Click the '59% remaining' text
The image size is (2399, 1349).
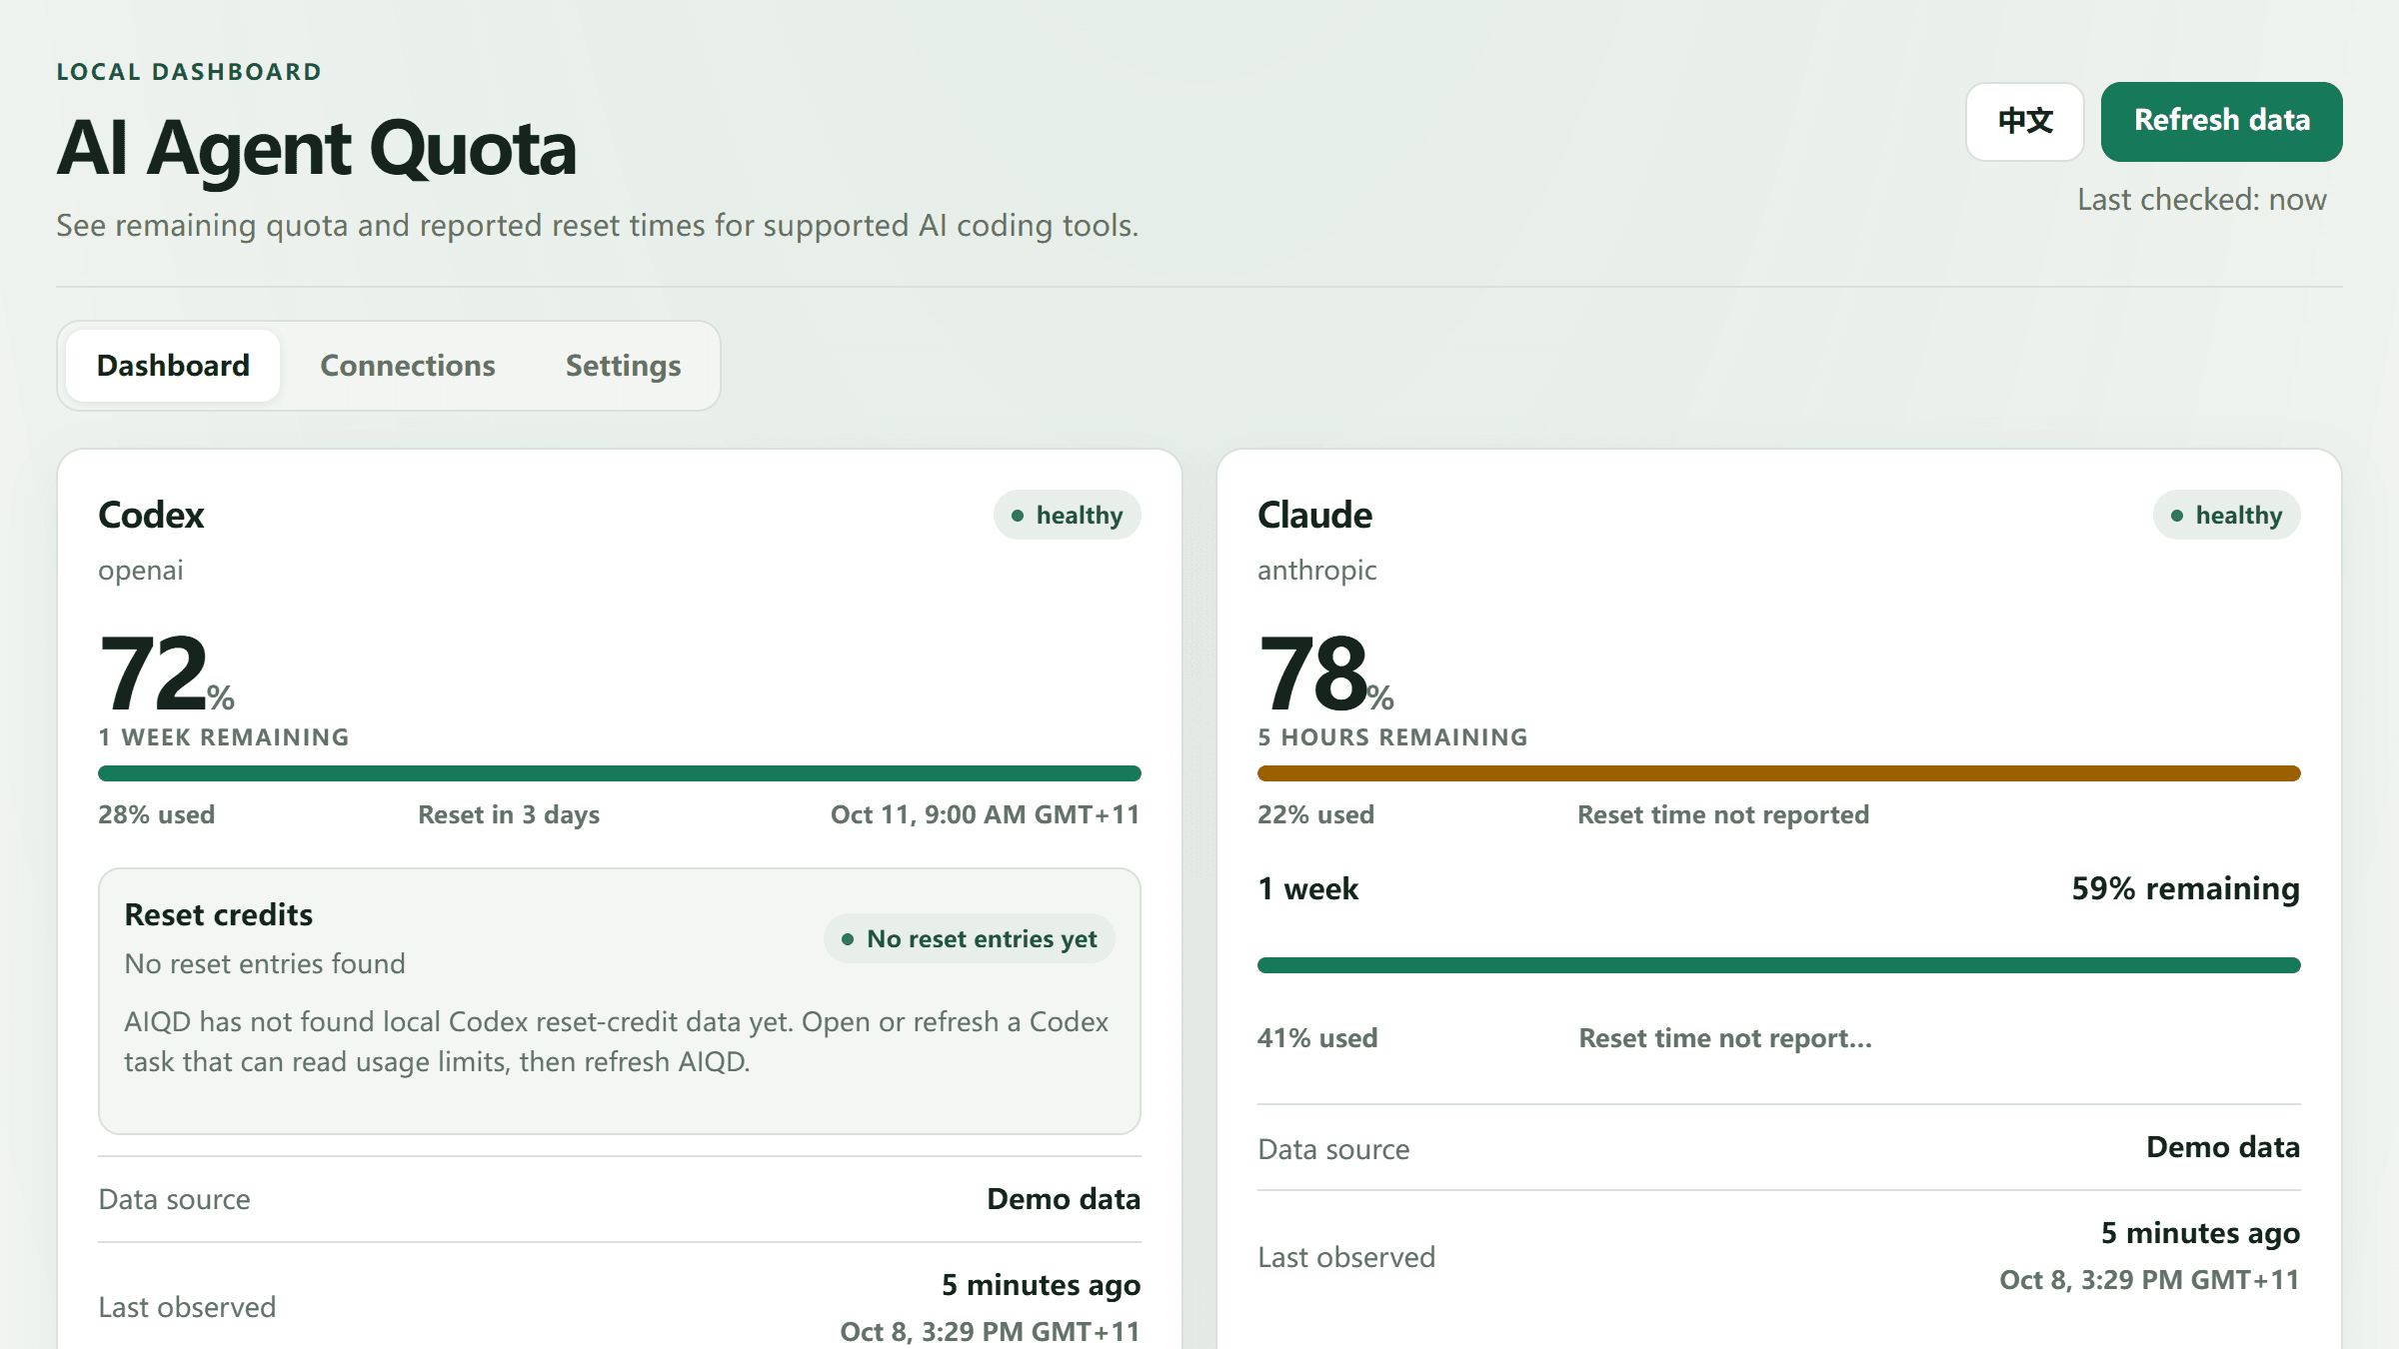[2185, 888]
